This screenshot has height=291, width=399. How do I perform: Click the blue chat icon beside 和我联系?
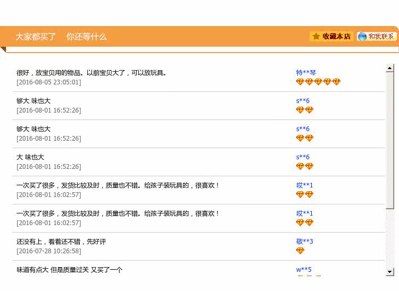coord(362,37)
